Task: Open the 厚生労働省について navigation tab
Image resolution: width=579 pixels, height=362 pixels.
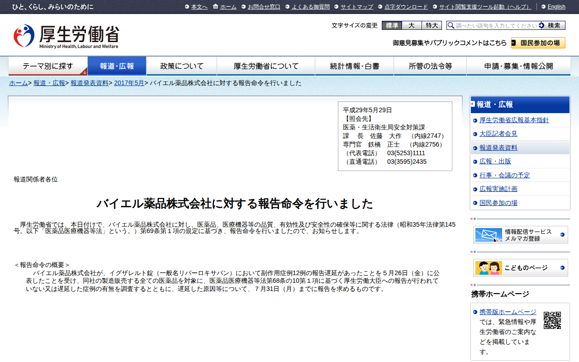Action: tap(266, 66)
